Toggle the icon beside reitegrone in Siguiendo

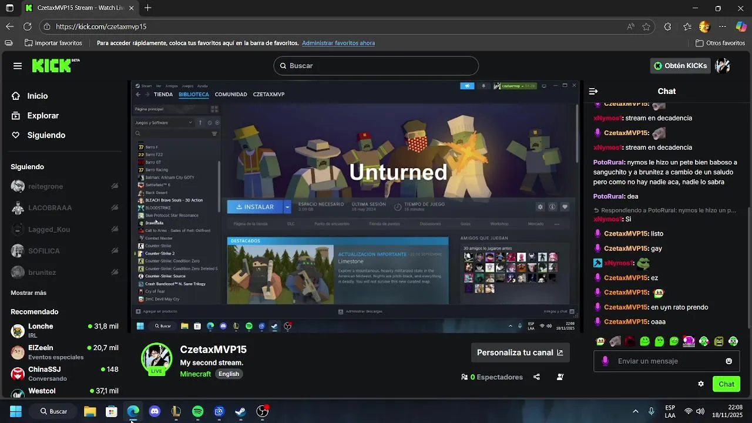pos(115,186)
